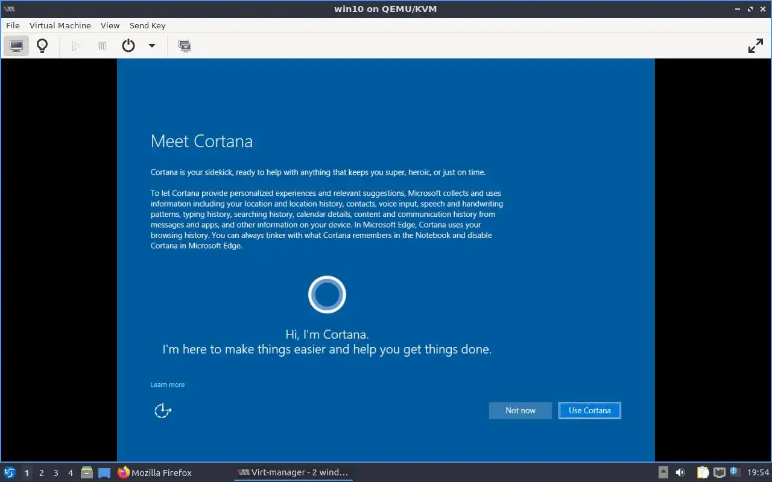Switch to workspace 2
The image size is (772, 482).
(x=41, y=473)
